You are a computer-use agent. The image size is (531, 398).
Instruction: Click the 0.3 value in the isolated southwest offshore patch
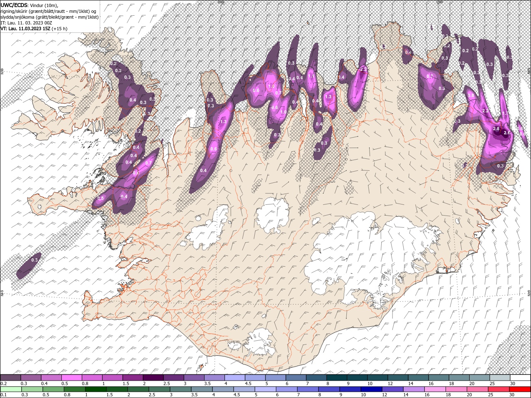point(34,260)
